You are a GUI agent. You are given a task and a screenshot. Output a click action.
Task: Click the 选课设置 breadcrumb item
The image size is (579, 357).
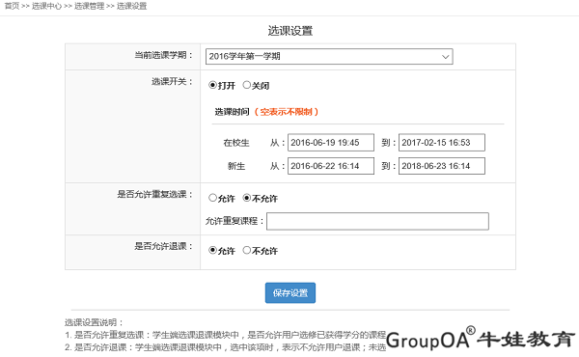tap(132, 6)
